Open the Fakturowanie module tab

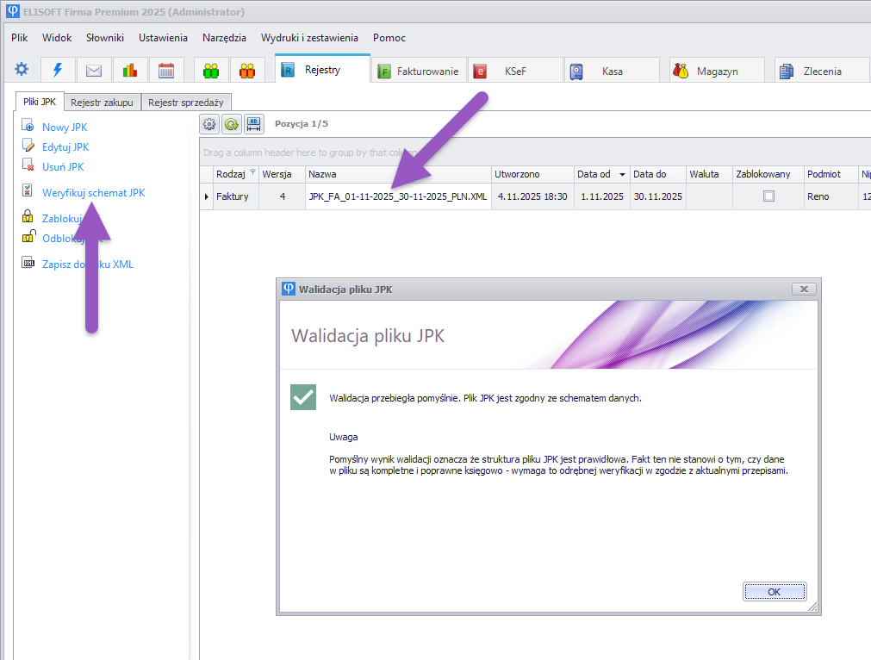pos(419,72)
